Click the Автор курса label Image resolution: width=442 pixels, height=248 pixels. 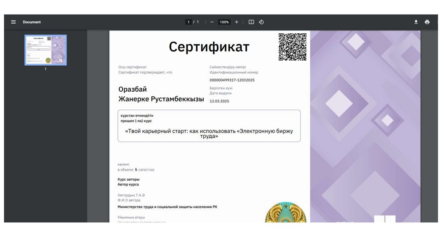[x=128, y=184]
